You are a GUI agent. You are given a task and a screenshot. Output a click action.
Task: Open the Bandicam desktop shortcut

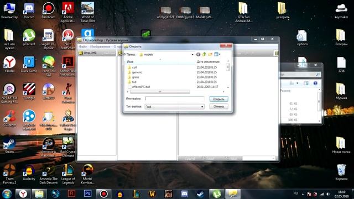[48, 11]
